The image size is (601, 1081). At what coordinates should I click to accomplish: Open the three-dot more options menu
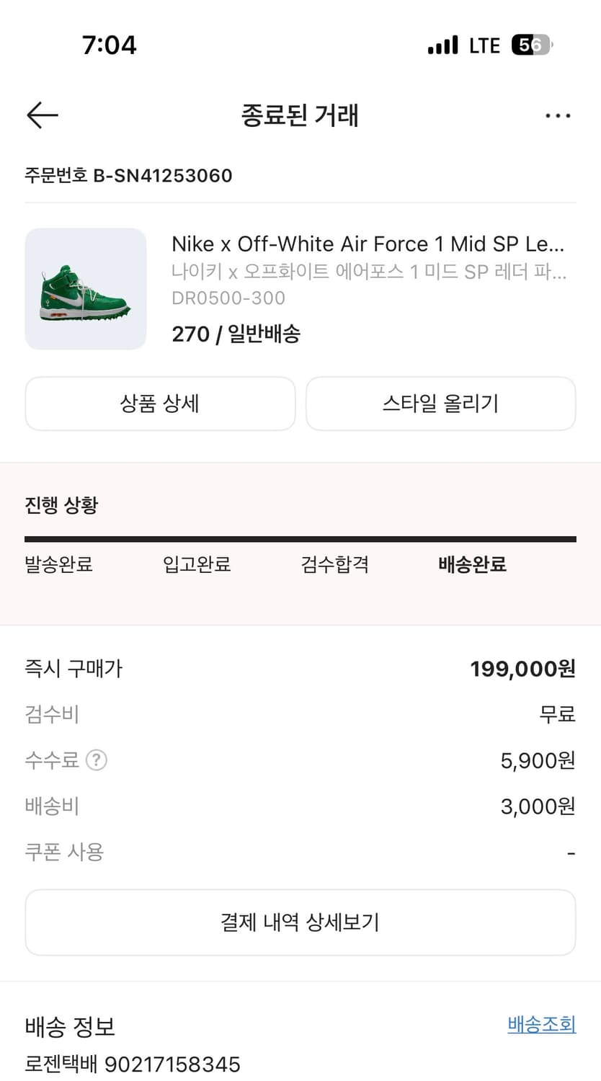[558, 116]
